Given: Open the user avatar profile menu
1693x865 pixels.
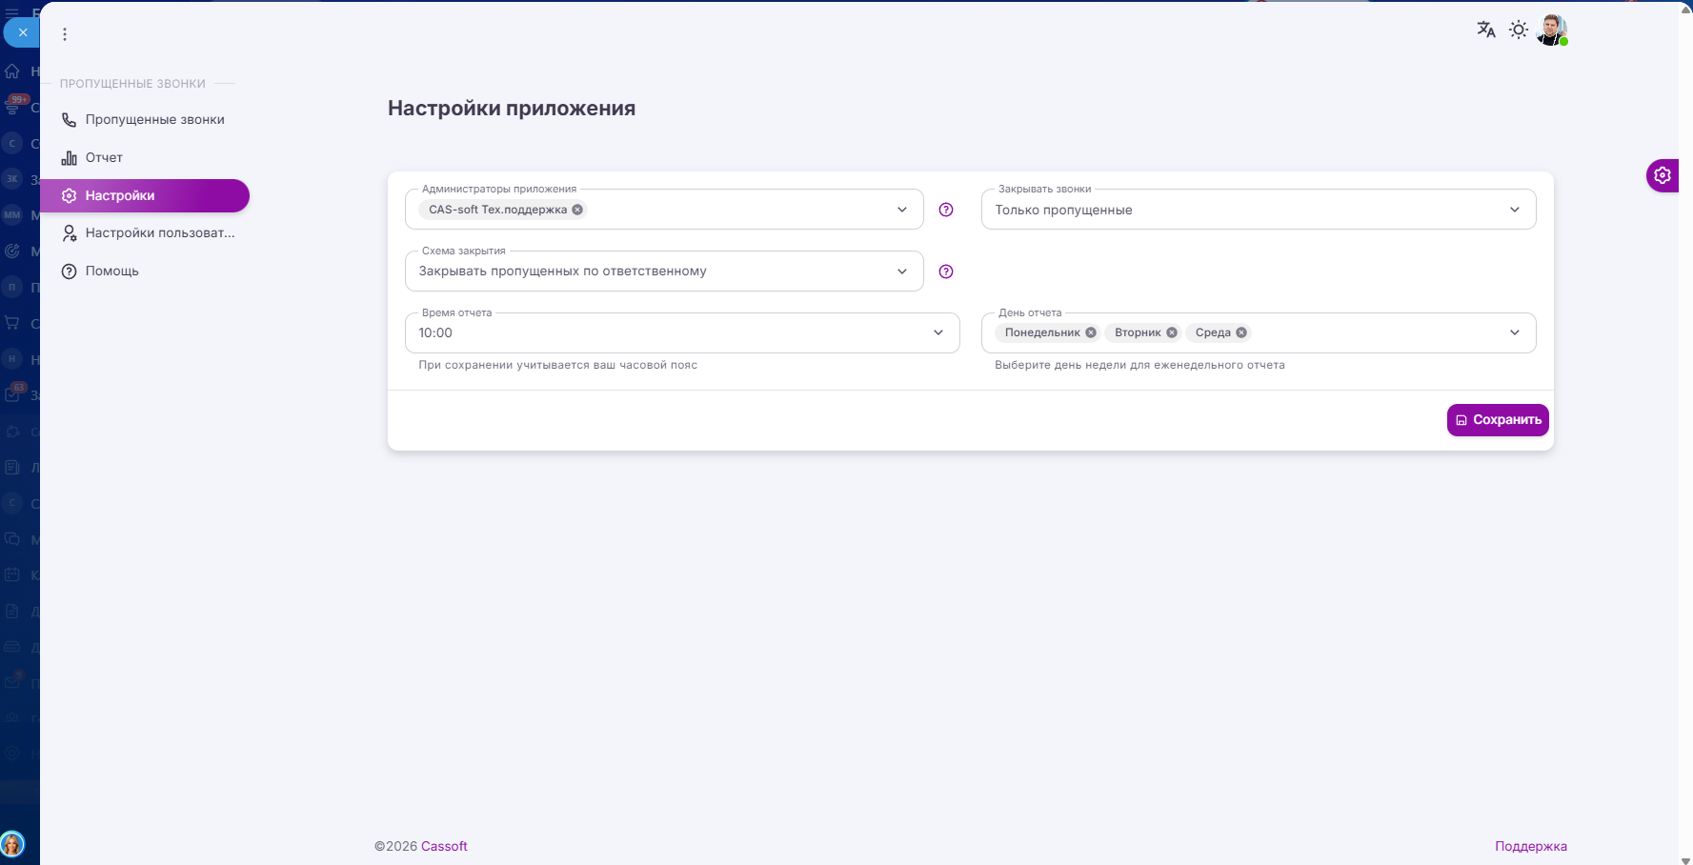Looking at the screenshot, I should coord(1551,30).
